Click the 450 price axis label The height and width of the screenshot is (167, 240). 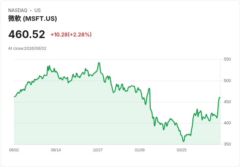tap(227, 102)
